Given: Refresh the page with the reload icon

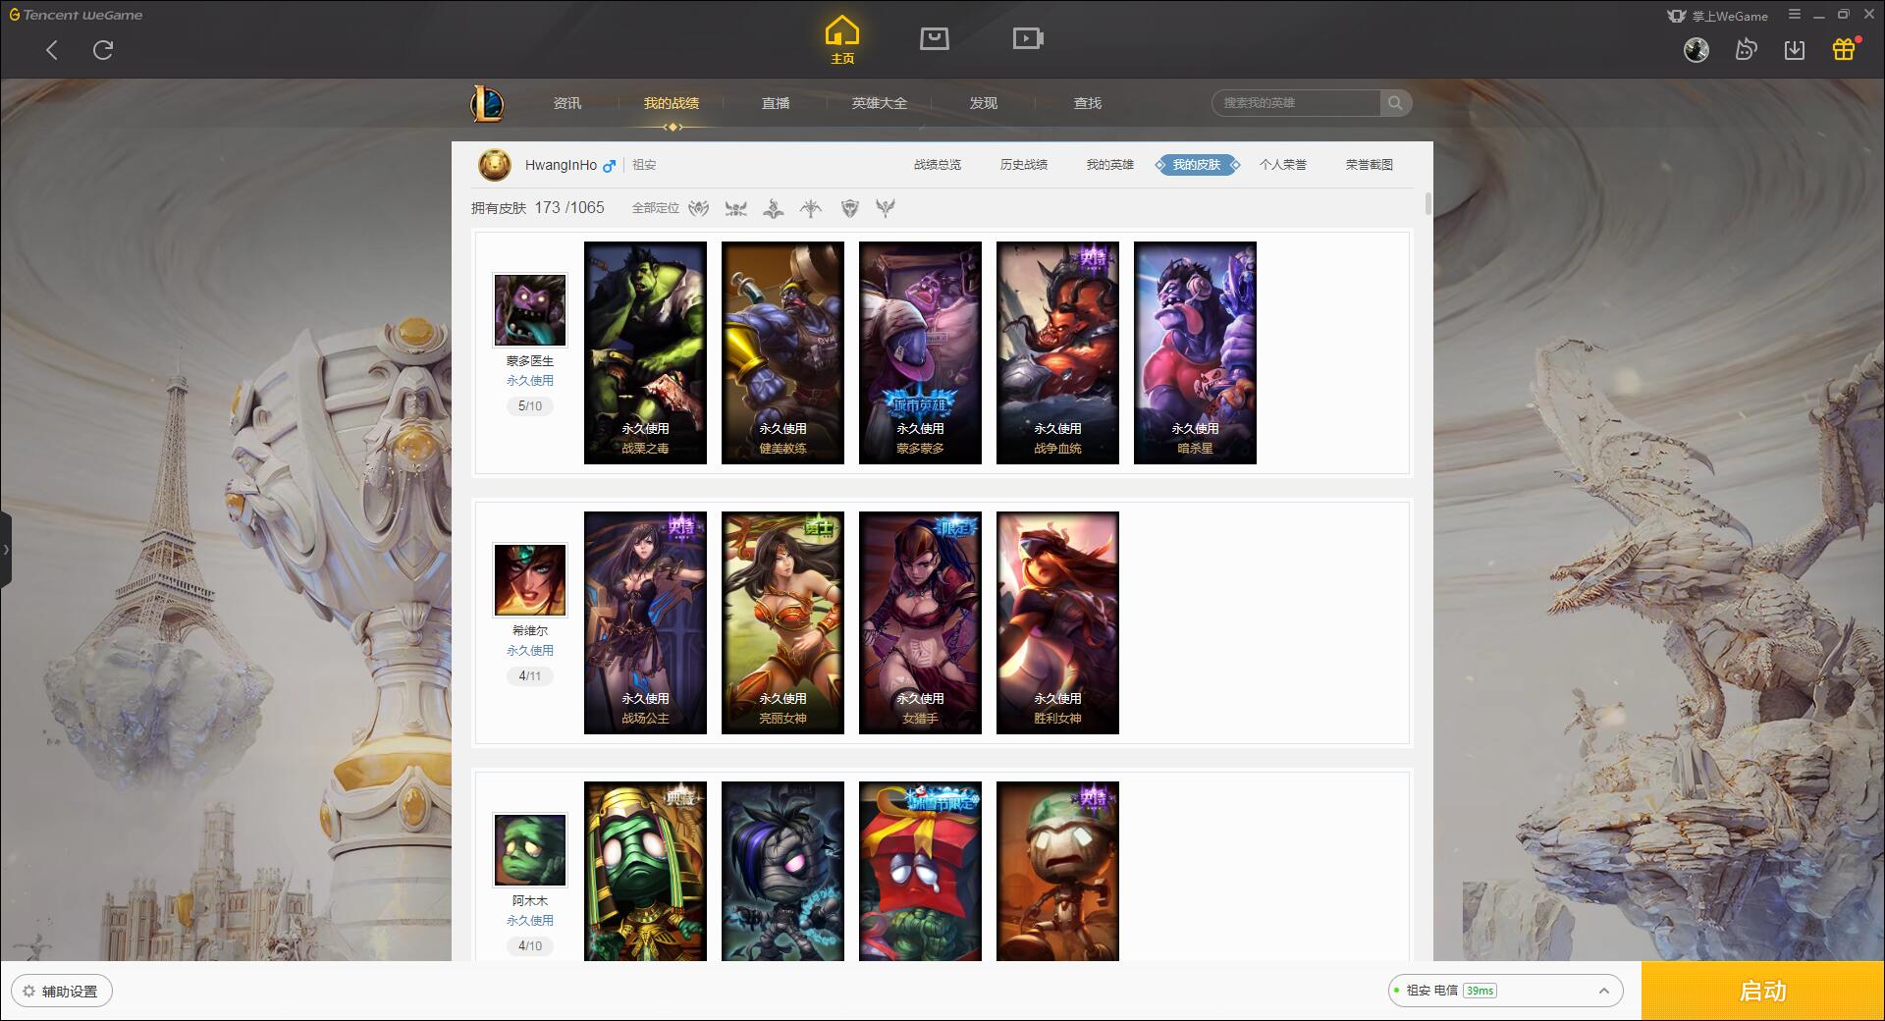Looking at the screenshot, I should point(103,50).
